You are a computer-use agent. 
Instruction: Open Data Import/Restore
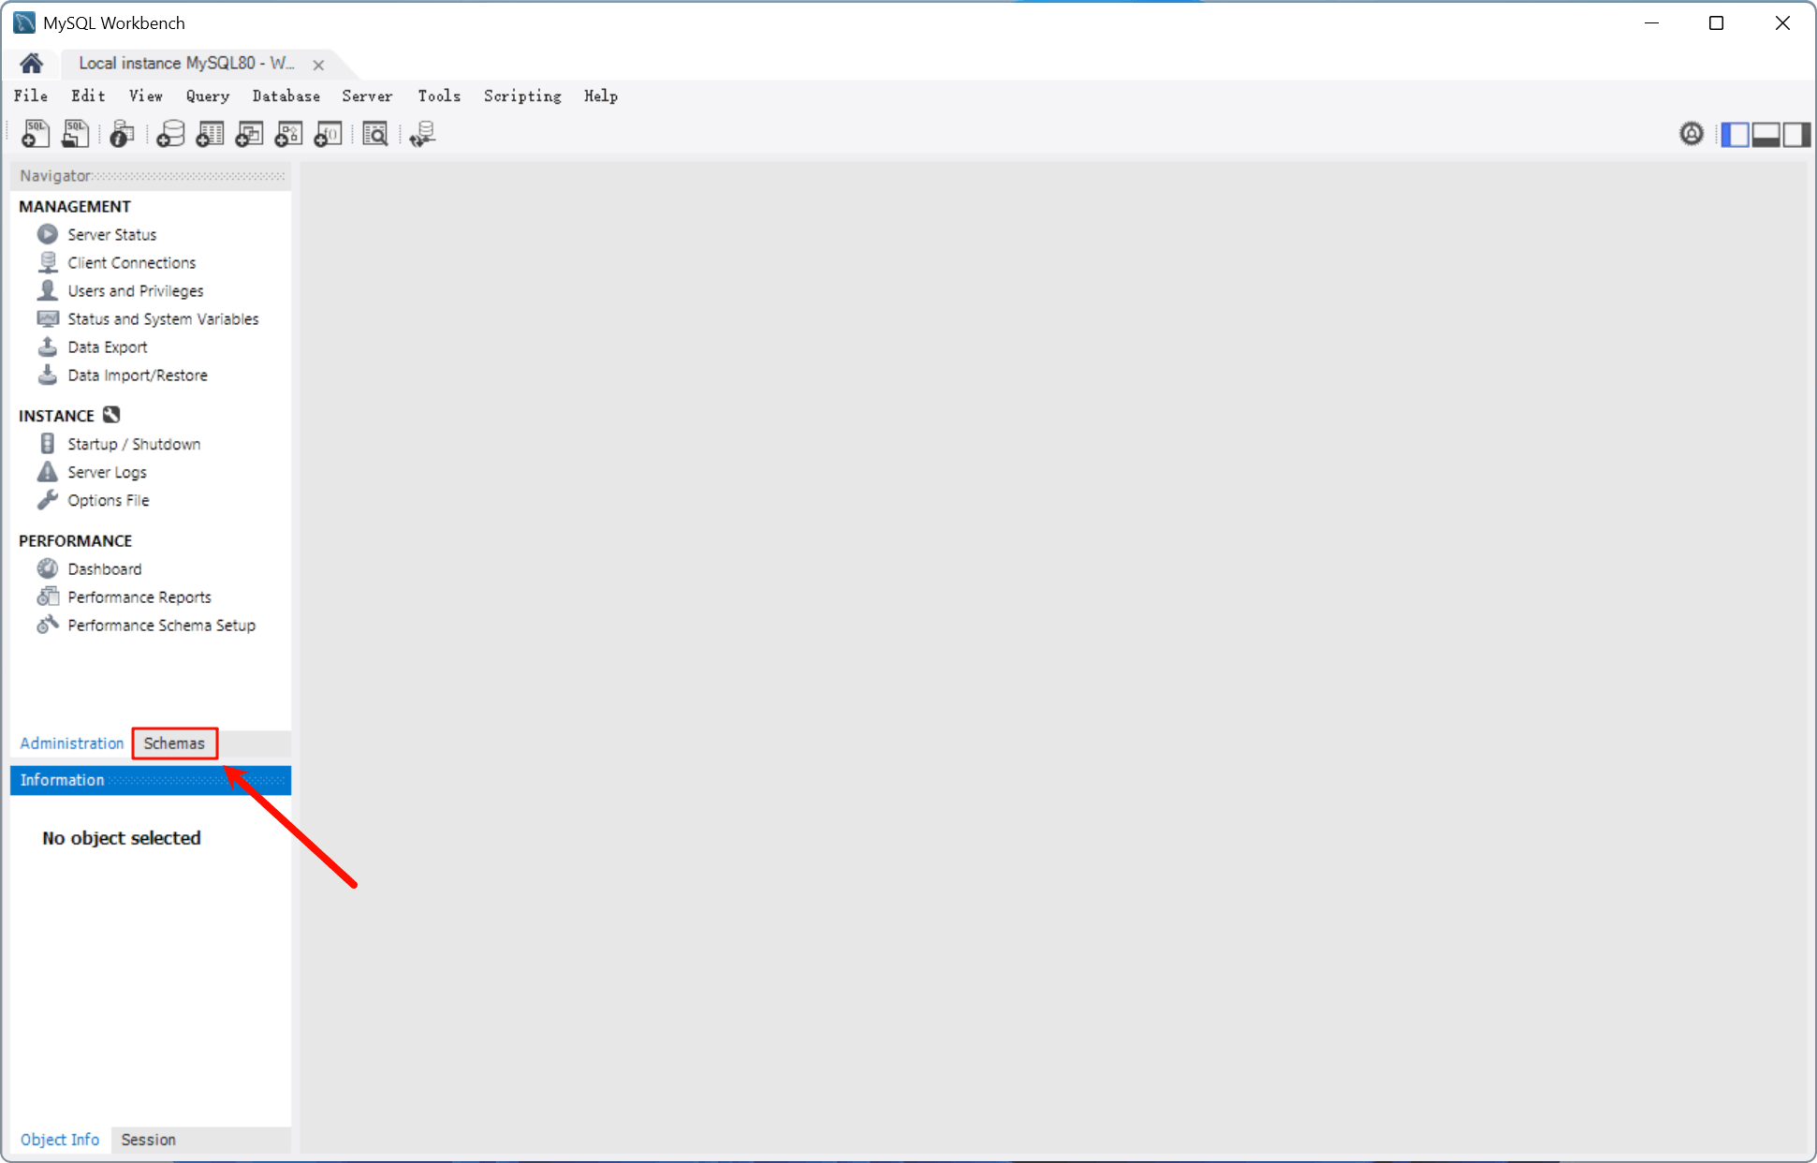(137, 375)
